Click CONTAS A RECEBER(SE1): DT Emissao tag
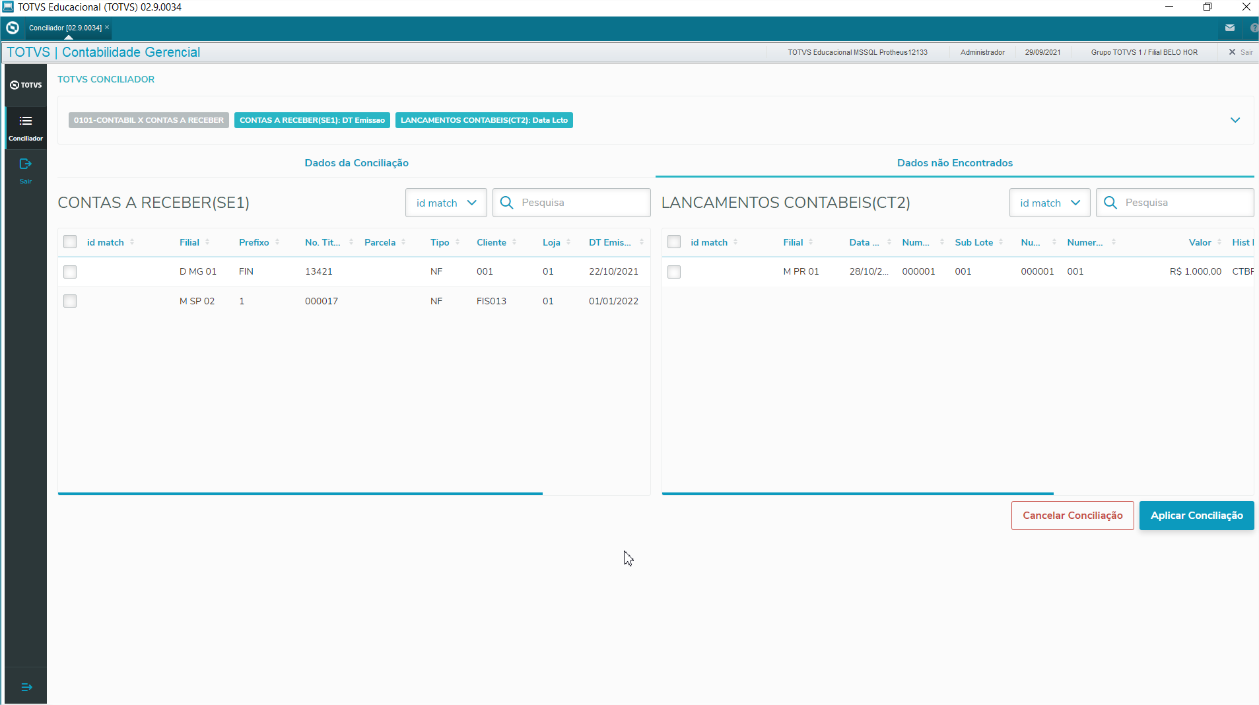This screenshot has width=1259, height=705. coord(312,120)
